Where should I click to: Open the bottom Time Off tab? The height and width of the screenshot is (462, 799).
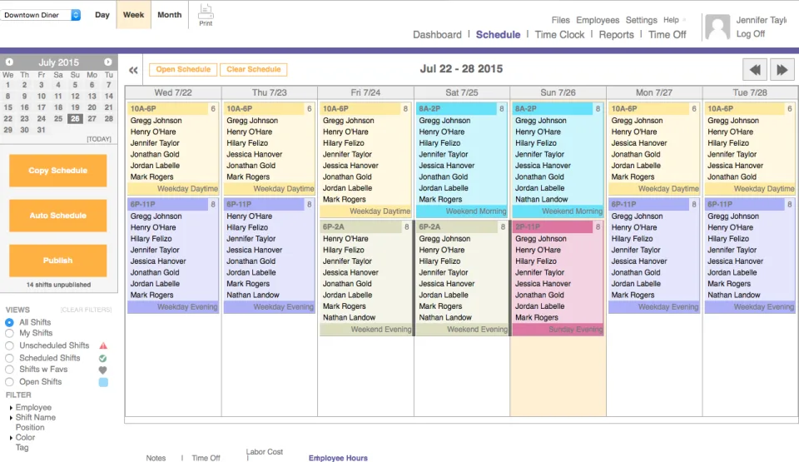[206, 458]
